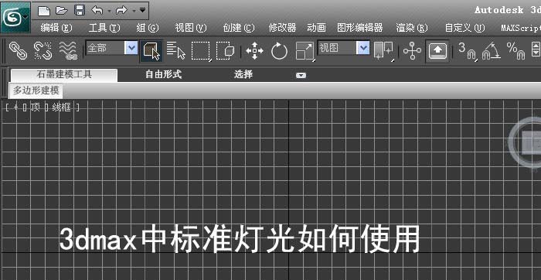The image size is (541, 280).
Task: Save the scene with floppy icon
Action: pyautogui.click(x=80, y=10)
